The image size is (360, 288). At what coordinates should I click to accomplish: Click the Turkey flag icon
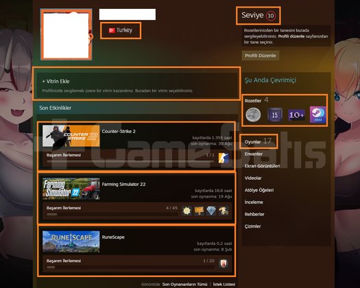click(112, 30)
